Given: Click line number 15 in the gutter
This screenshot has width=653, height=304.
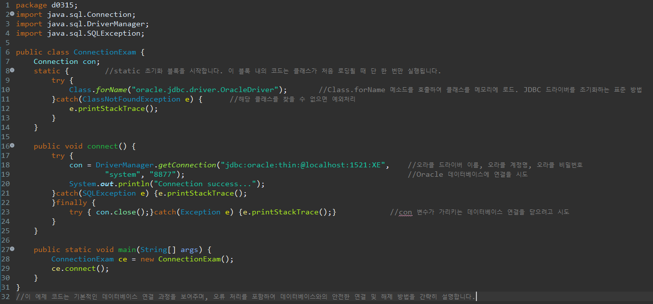Looking at the screenshot, I should (5, 137).
